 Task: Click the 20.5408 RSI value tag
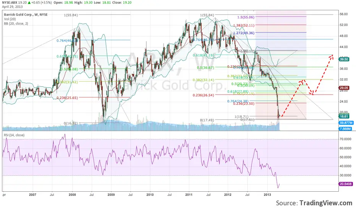click(346, 184)
